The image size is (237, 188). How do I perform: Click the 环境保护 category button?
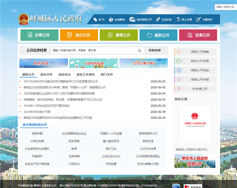37,156
